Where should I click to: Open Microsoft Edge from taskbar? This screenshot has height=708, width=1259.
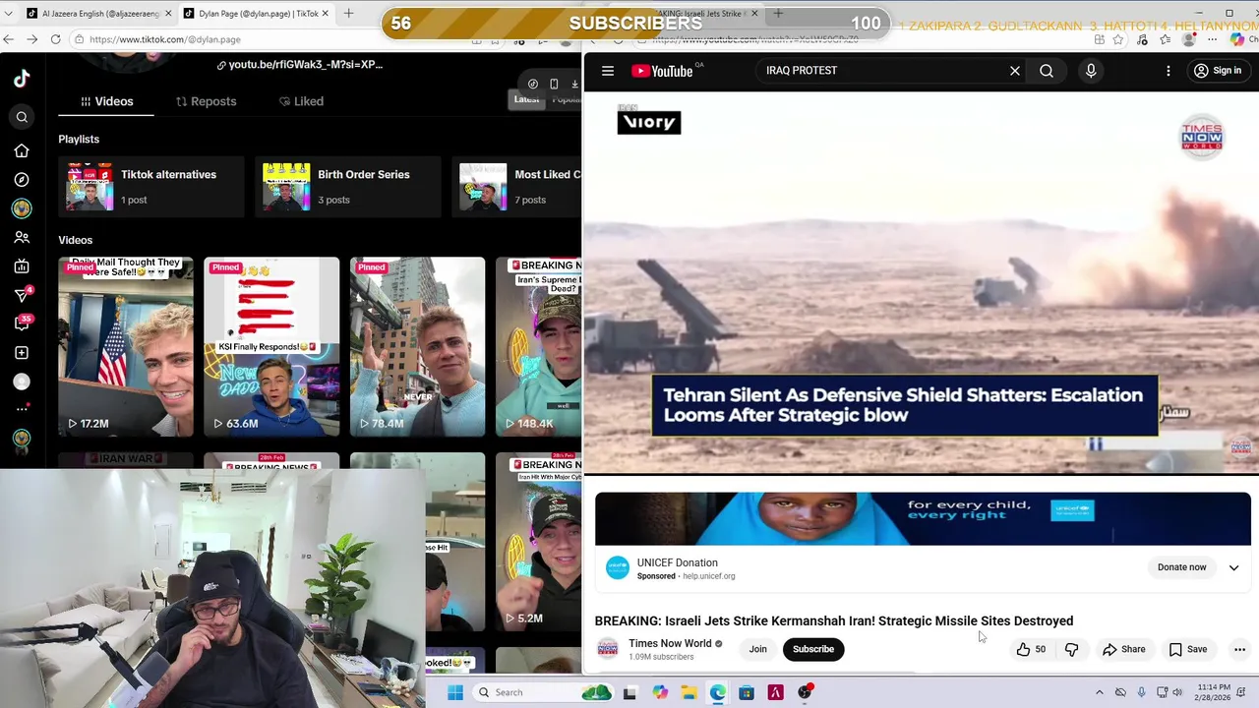718,692
